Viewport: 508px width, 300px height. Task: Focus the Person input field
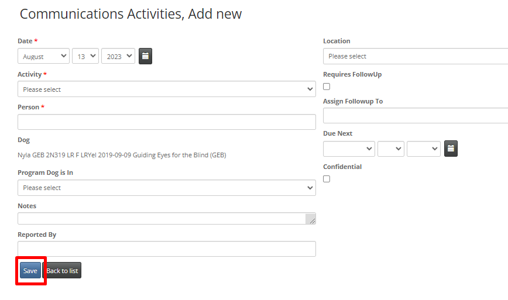click(167, 122)
